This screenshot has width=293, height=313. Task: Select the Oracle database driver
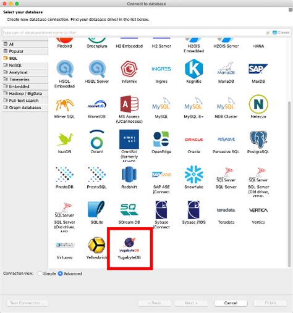[193, 143]
